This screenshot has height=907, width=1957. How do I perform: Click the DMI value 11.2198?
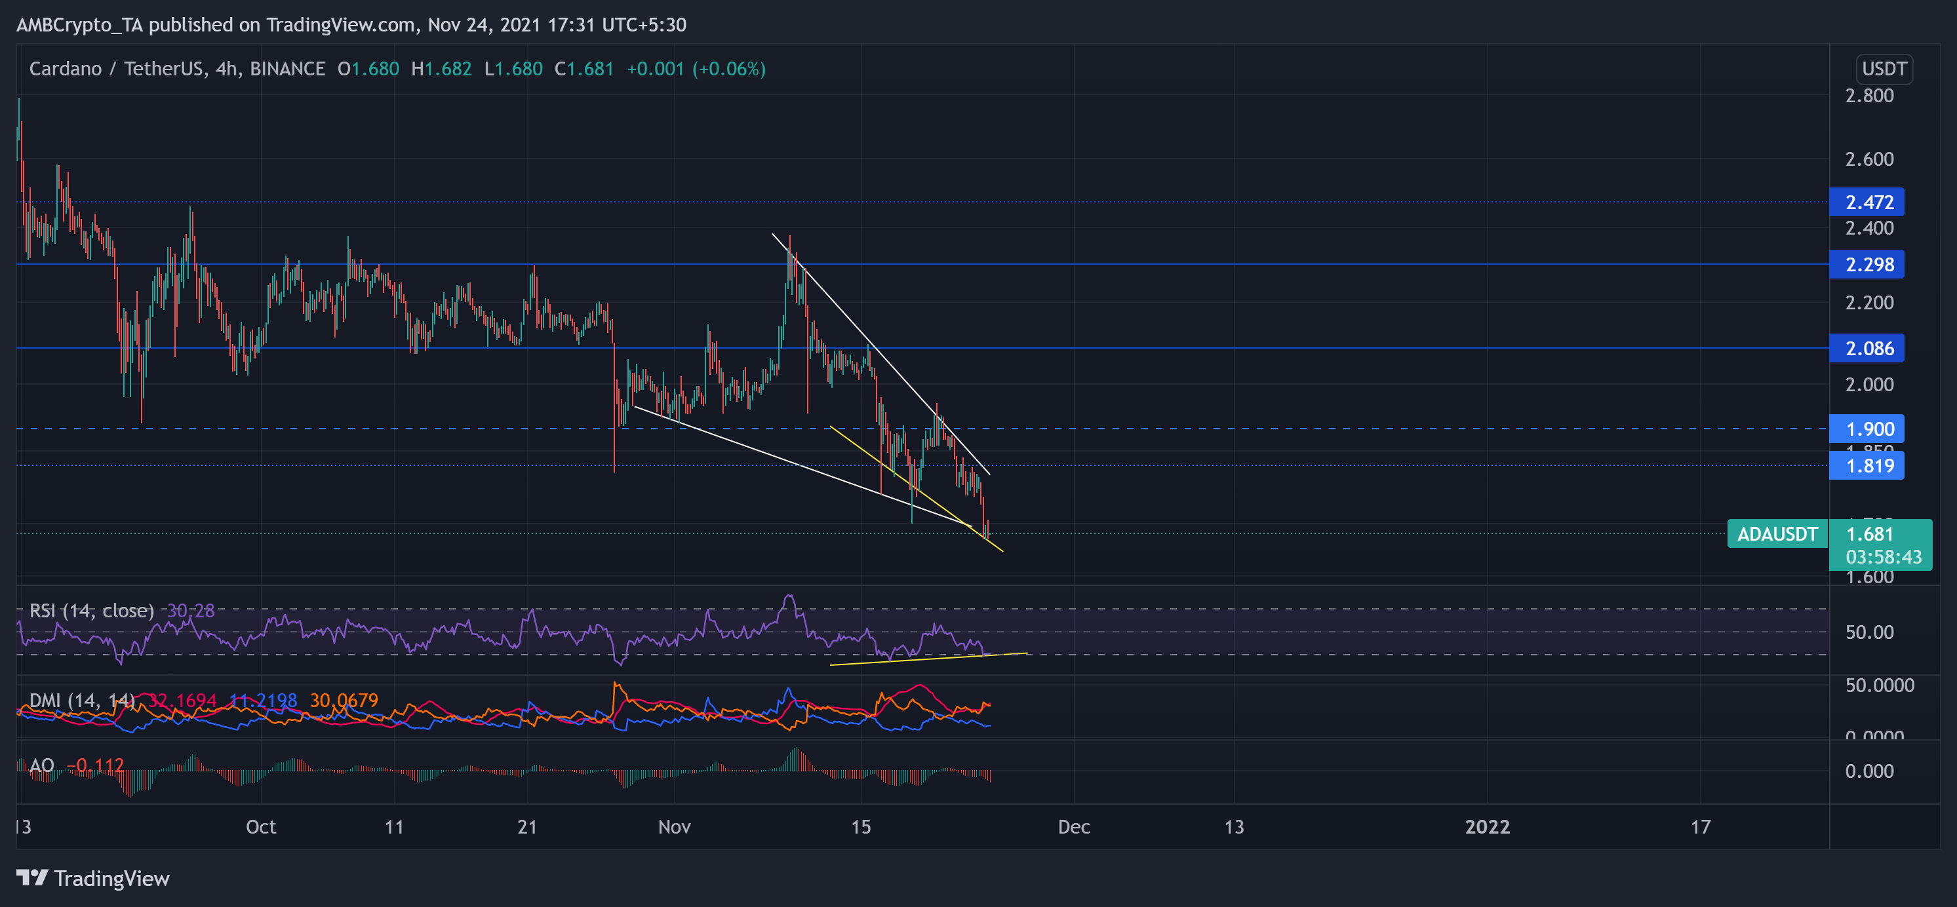[263, 700]
